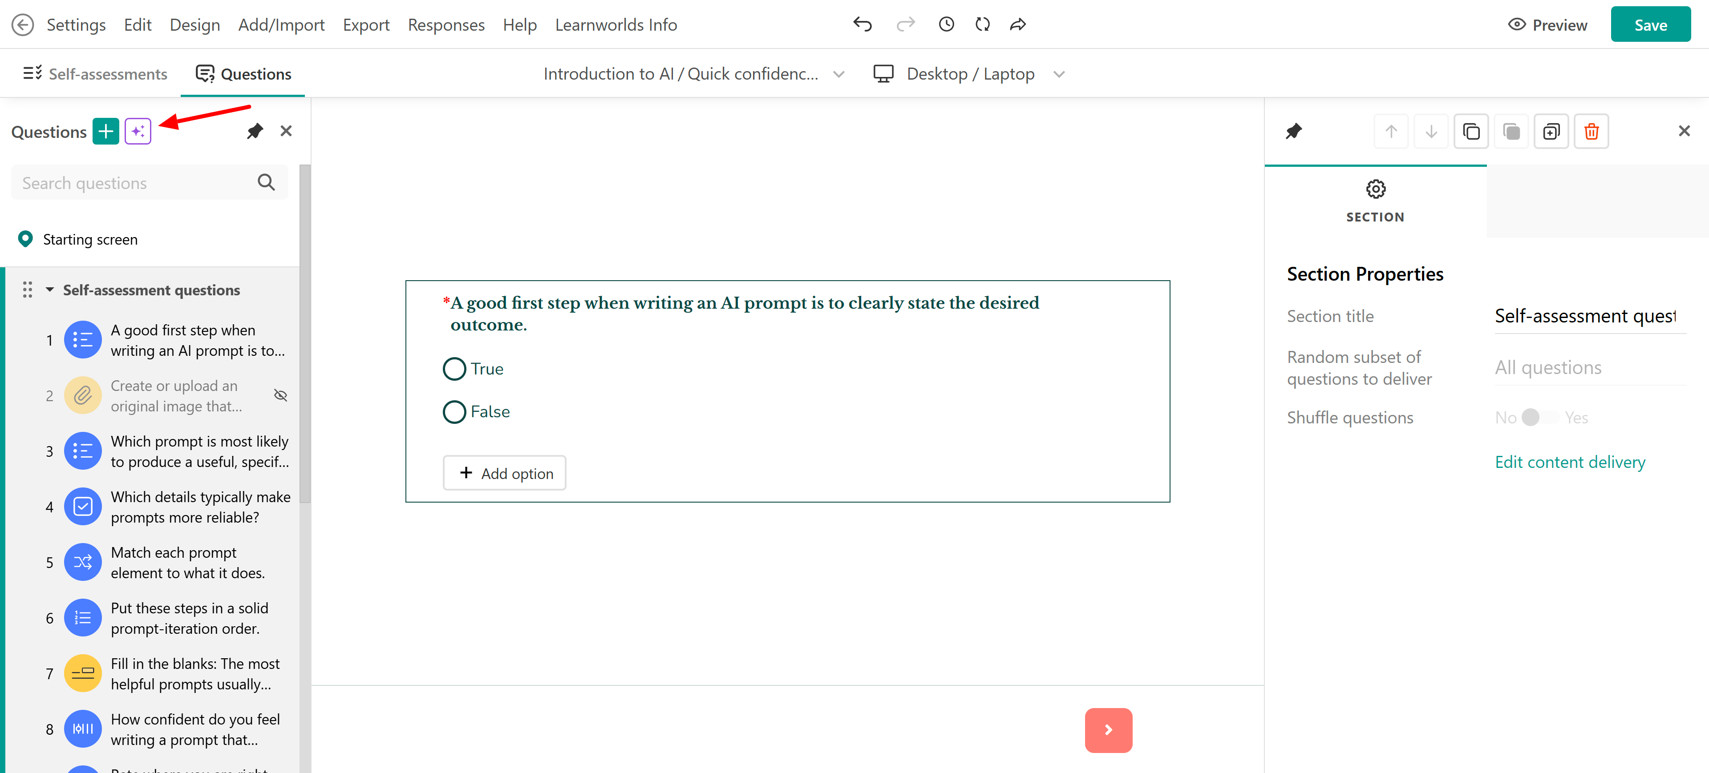Select the False radio option
The height and width of the screenshot is (773, 1709).
(454, 412)
